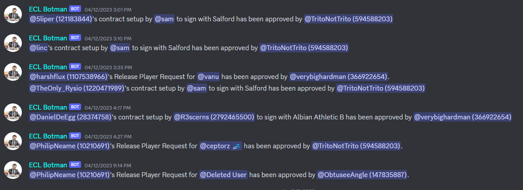Open bot avatar beside the 3:10 PM message
523x190 pixels.
[x=13, y=43]
